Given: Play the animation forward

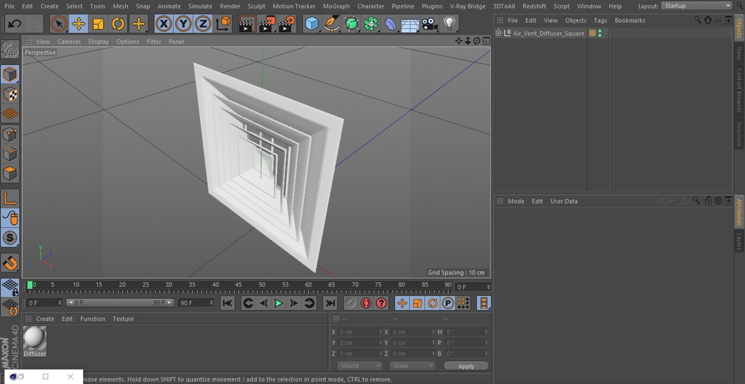Looking at the screenshot, I should tap(278, 303).
